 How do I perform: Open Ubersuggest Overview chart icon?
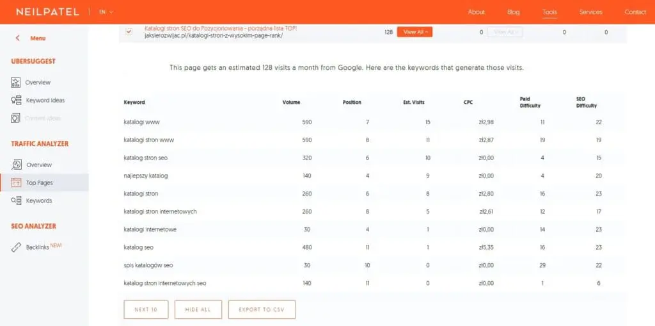point(16,83)
